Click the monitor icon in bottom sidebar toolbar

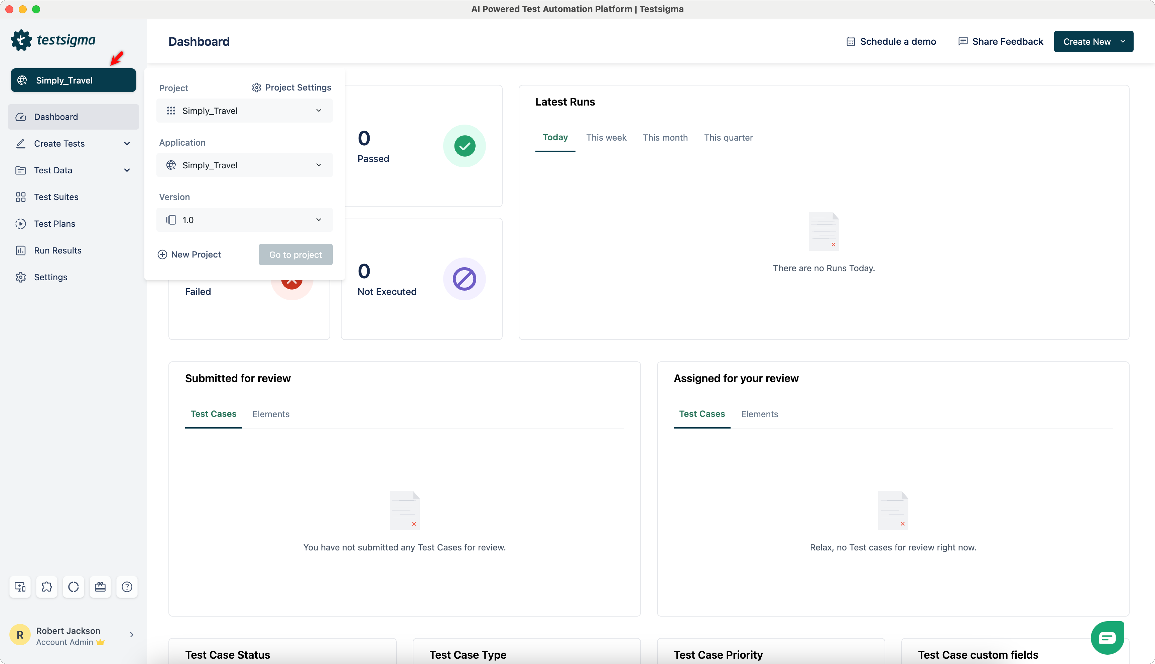point(20,587)
